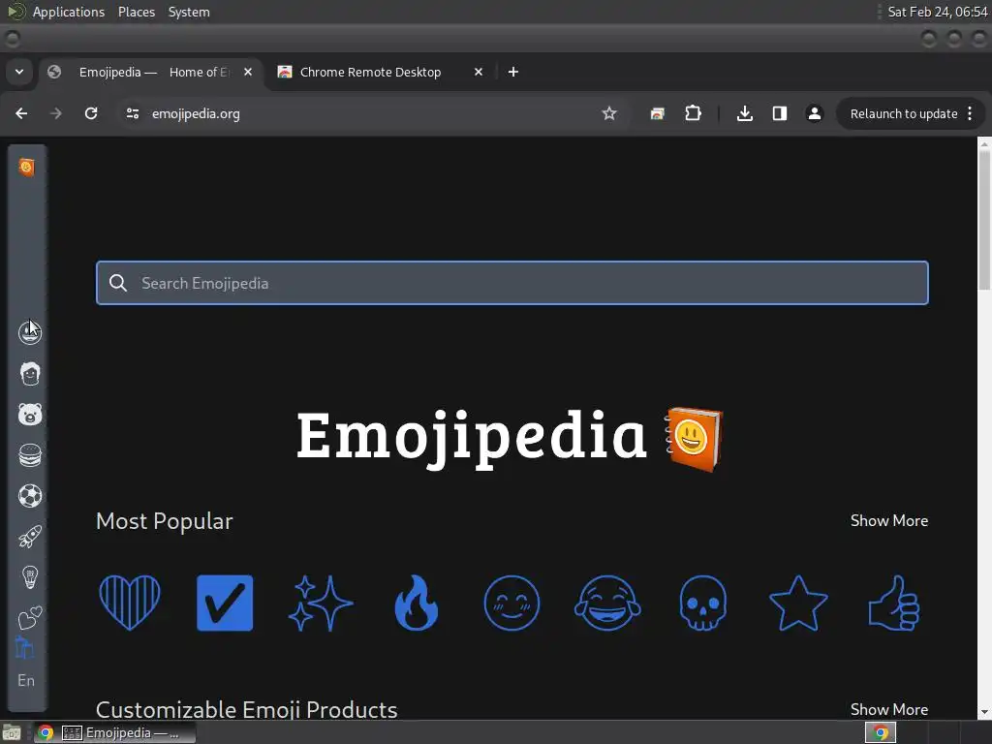Viewport: 992px width, 744px height.
Task: Click the Chrome tray icon bottom right
Action: point(880,732)
